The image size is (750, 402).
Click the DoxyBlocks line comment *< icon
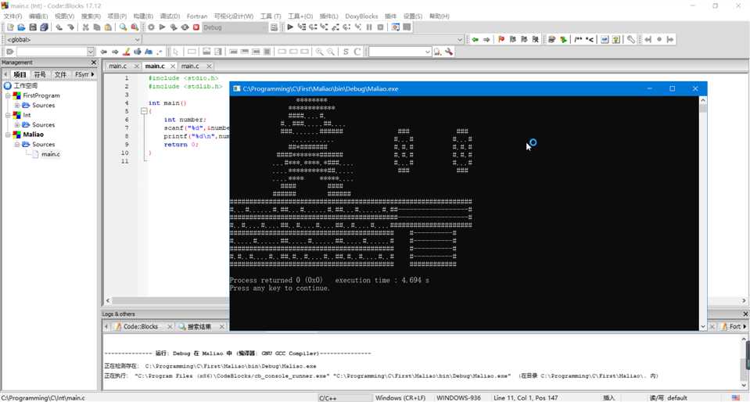(590, 39)
